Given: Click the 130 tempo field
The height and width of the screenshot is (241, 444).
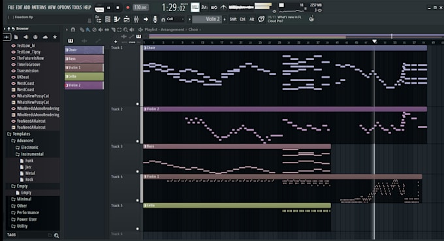Looking at the screenshot, I should [140, 8].
